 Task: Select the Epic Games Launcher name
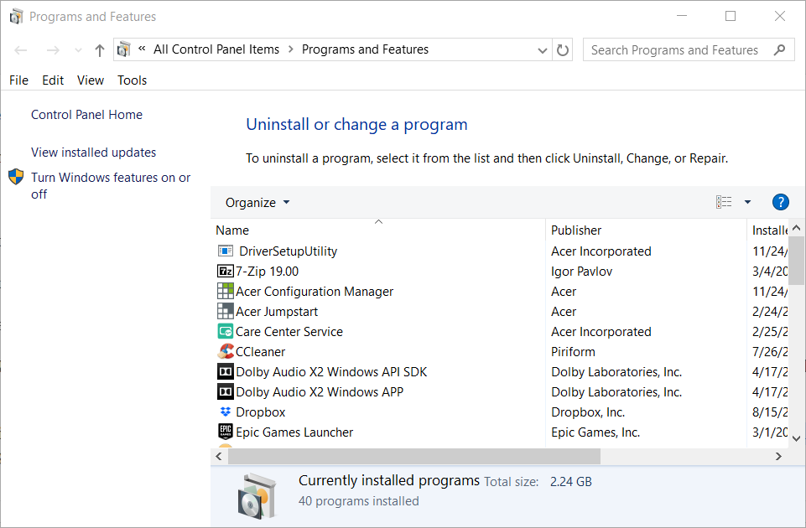pyautogui.click(x=294, y=432)
